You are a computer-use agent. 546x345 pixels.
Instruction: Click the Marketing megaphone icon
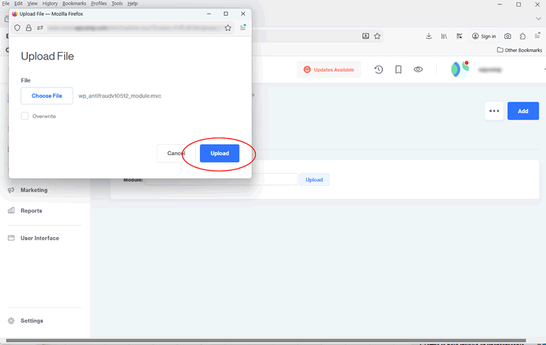click(x=11, y=190)
